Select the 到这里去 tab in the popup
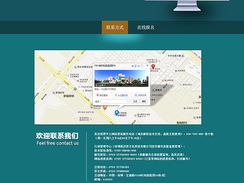The image size is (244, 183). point(102,95)
